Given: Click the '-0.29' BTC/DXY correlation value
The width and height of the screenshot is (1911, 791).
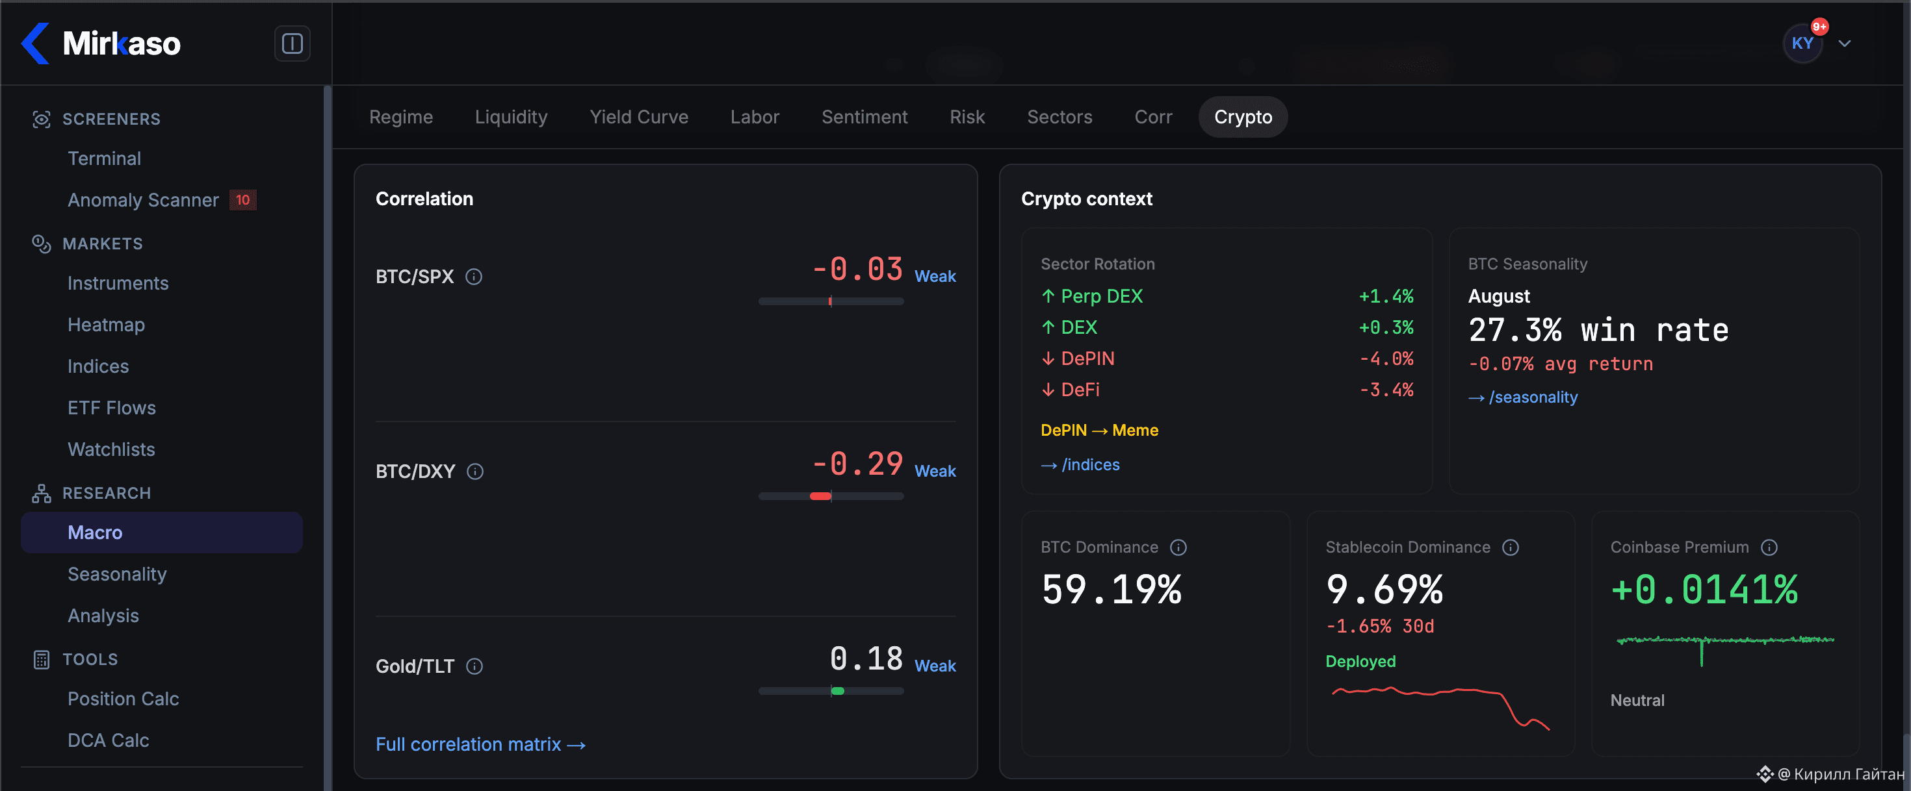Looking at the screenshot, I should point(858,464).
